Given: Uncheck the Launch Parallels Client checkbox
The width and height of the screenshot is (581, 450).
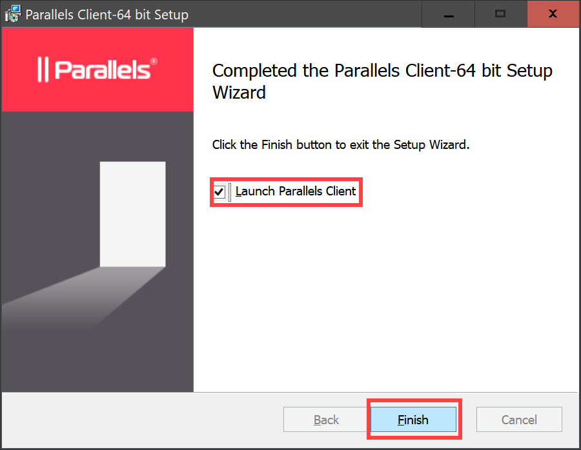Looking at the screenshot, I should pos(219,192).
